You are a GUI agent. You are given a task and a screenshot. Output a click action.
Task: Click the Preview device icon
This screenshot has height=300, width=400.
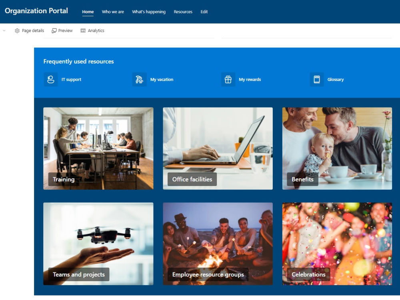54,31
